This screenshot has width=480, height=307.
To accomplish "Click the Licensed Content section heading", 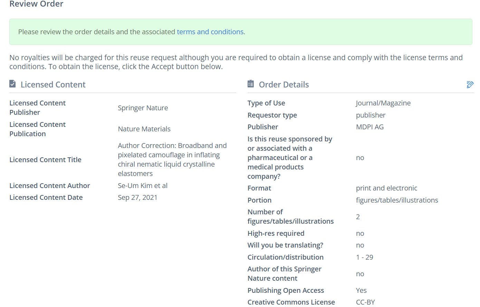I will coord(53,85).
